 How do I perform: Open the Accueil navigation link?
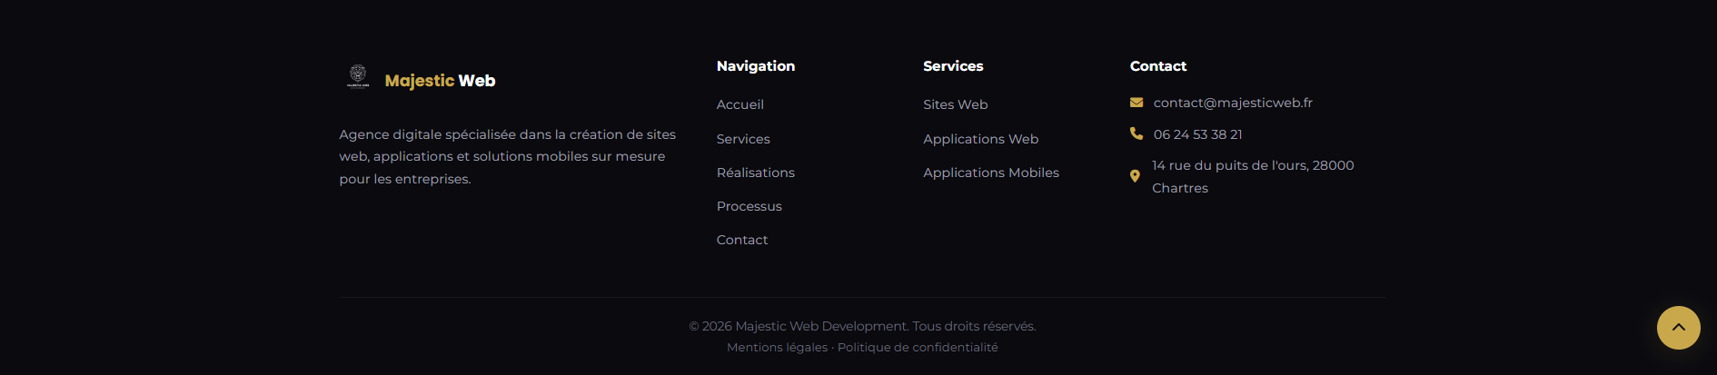point(739,104)
